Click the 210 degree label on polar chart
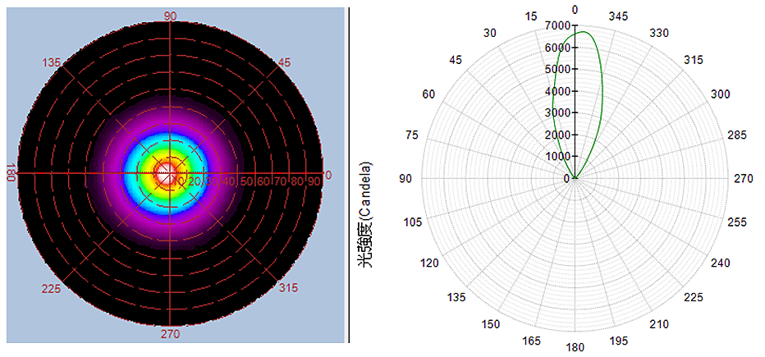765x357 pixels. [x=660, y=324]
